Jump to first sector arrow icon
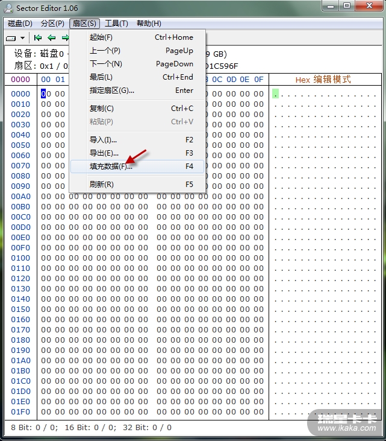386x441 pixels. click(x=37, y=37)
